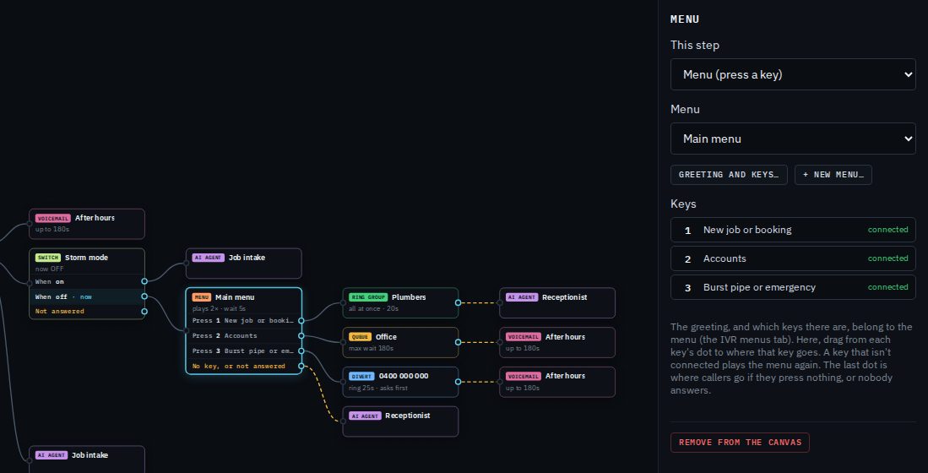Open the 'This step' dropdown
The width and height of the screenshot is (928, 473).
[793, 74]
